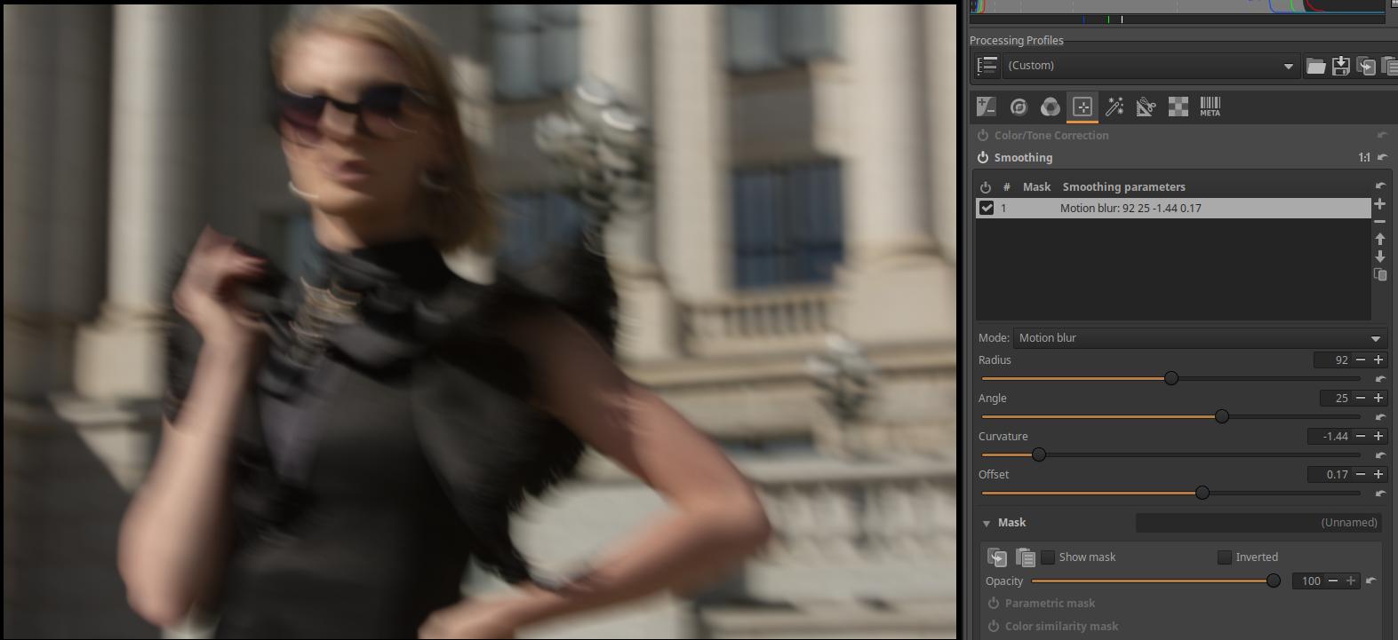Screen dimensions: 1398x640
Task: Open the Special Effects magic wand tab
Action: point(1114,107)
